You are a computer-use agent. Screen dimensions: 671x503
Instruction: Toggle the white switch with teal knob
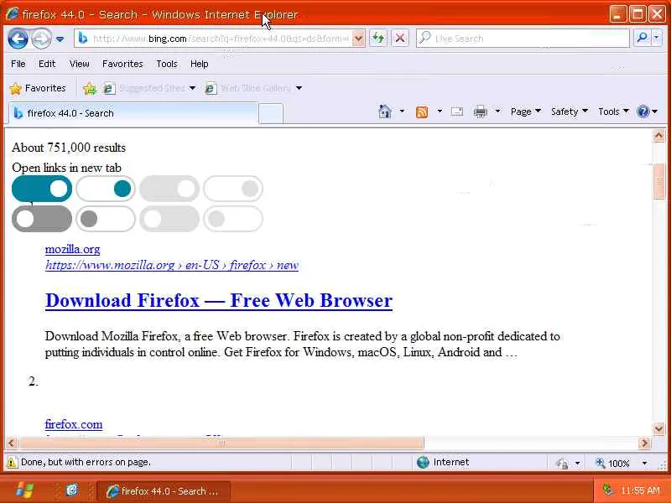tap(106, 189)
